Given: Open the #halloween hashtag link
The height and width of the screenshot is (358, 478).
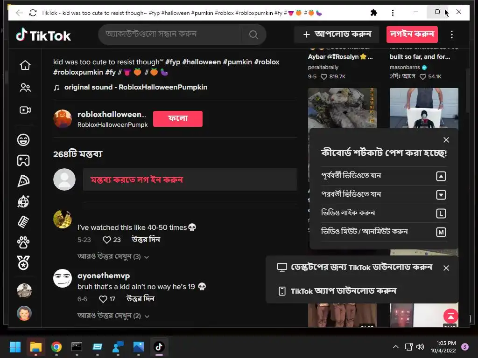Looking at the screenshot, I should 201,62.
